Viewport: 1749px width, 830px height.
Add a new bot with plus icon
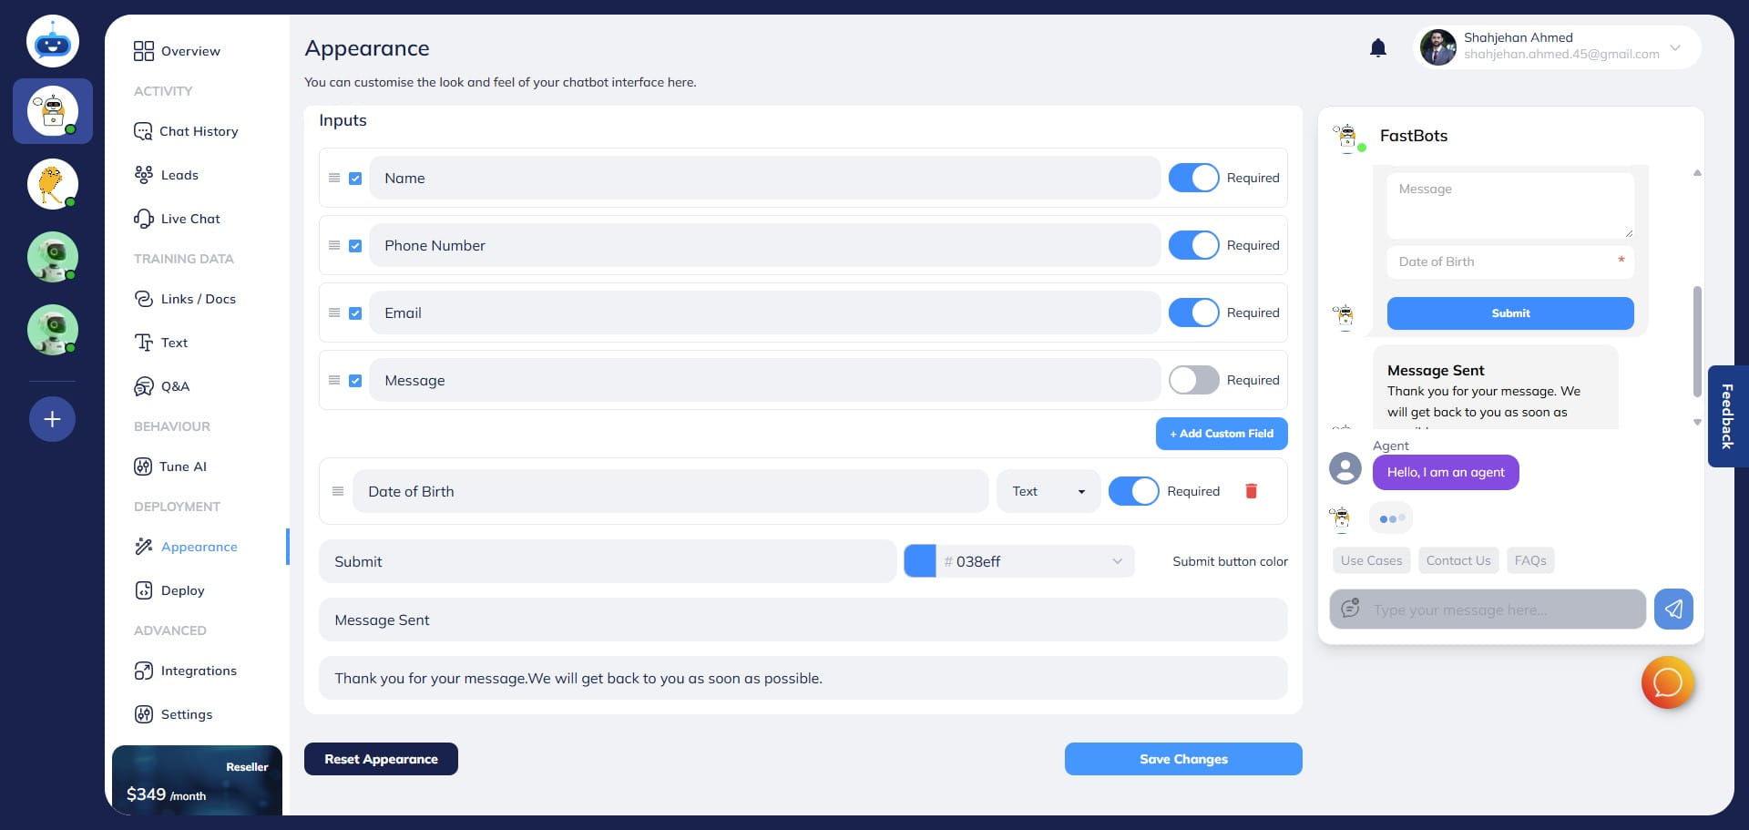52,419
